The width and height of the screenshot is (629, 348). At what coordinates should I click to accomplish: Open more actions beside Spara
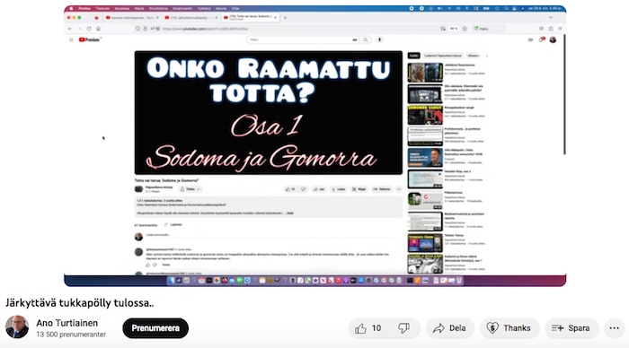(x=614, y=328)
